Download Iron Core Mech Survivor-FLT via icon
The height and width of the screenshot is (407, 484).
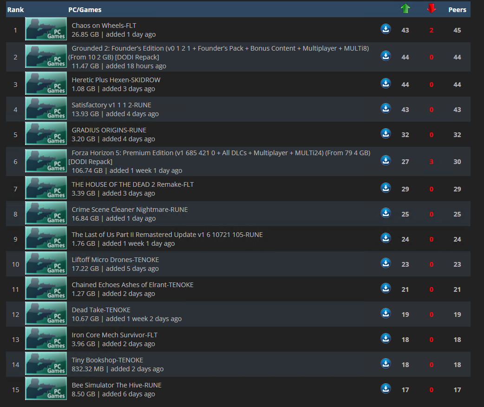pos(386,338)
